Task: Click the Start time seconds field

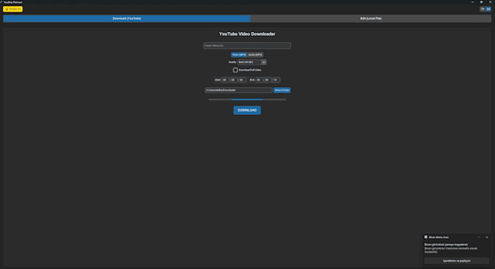Action: click(x=242, y=80)
